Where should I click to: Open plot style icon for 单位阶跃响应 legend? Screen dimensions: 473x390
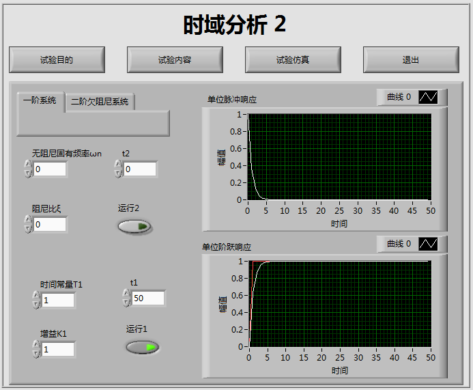coord(428,244)
